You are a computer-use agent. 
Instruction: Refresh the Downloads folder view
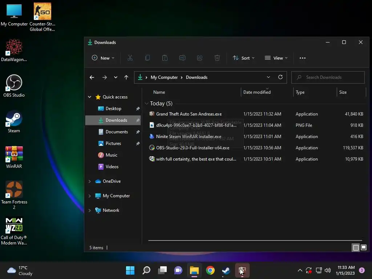click(x=280, y=77)
